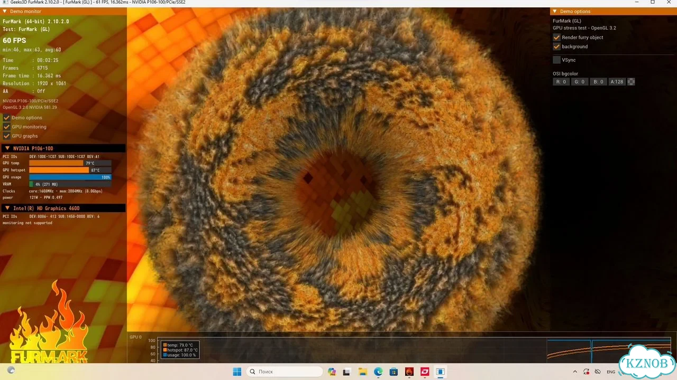
Task: Click the graph legend temp: 79.0 °C
Action: (x=180, y=345)
